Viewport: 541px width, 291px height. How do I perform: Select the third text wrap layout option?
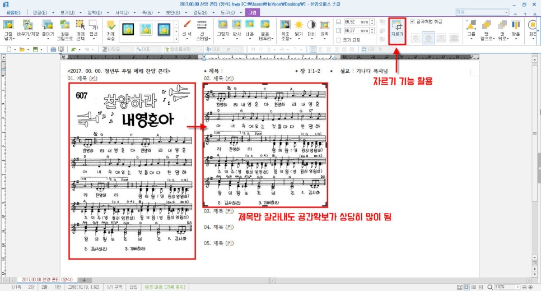441,38
